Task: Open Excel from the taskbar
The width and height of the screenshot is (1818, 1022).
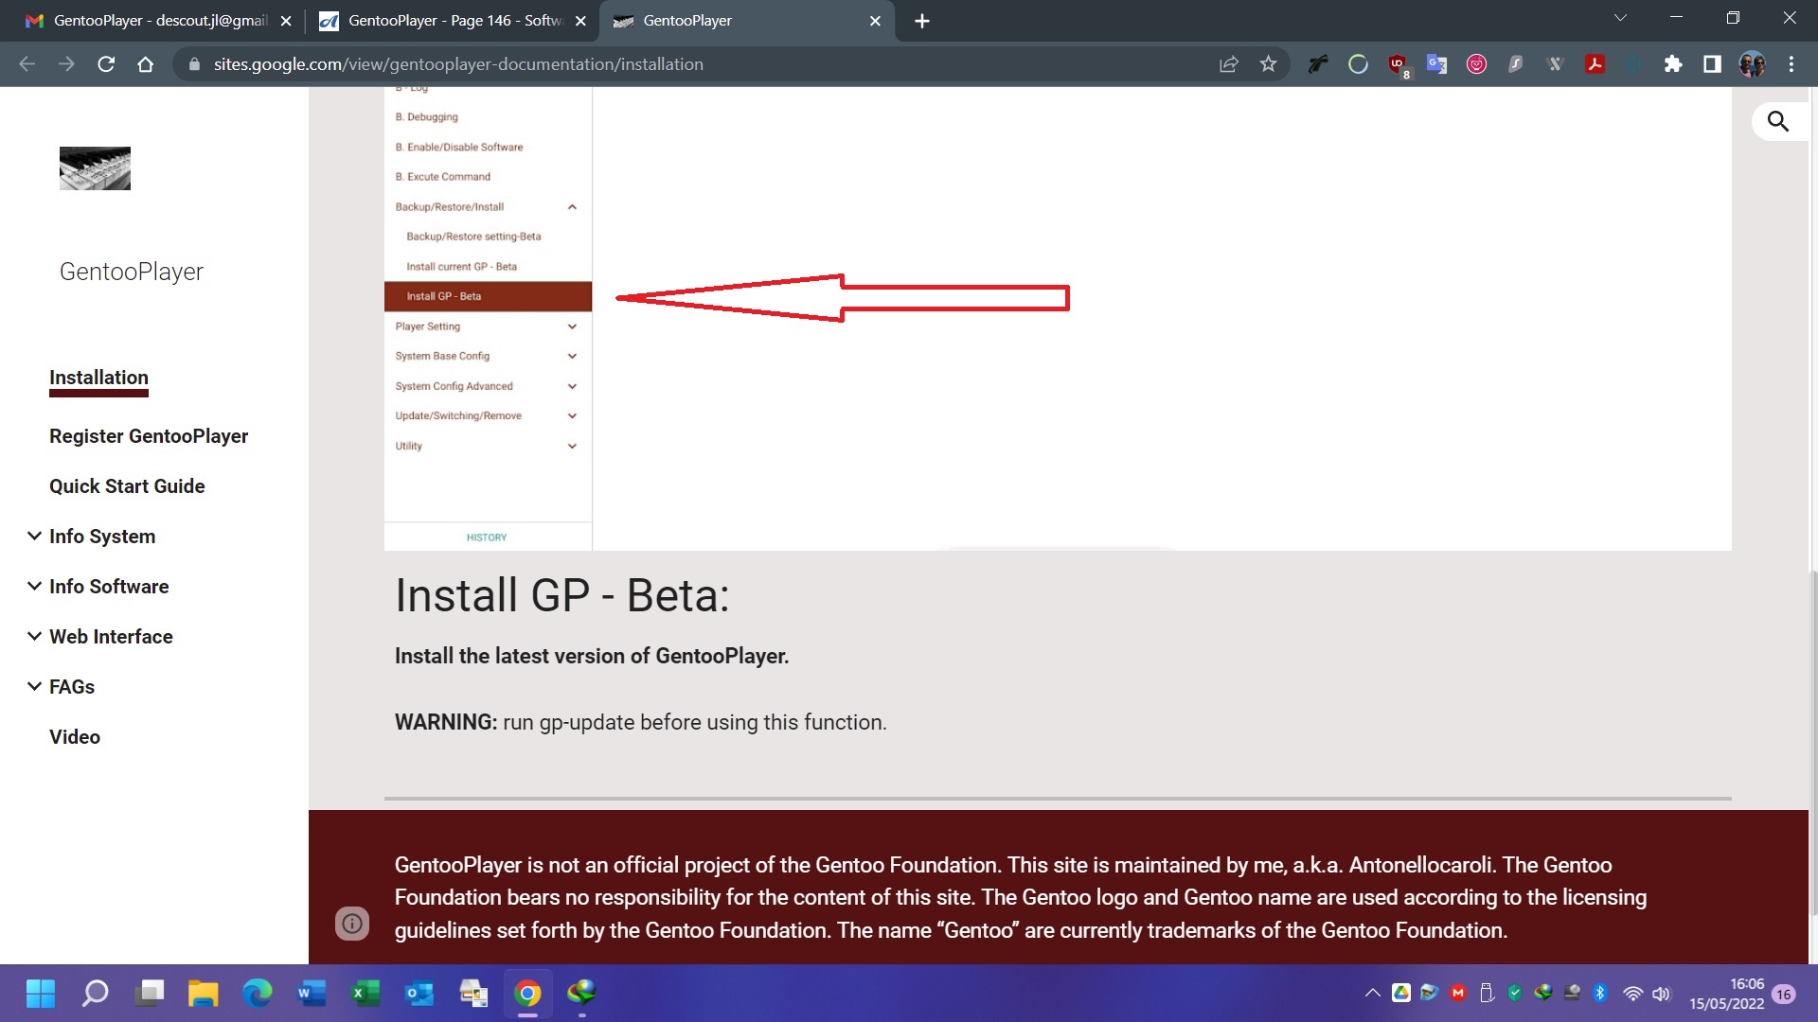Action: coord(365,994)
